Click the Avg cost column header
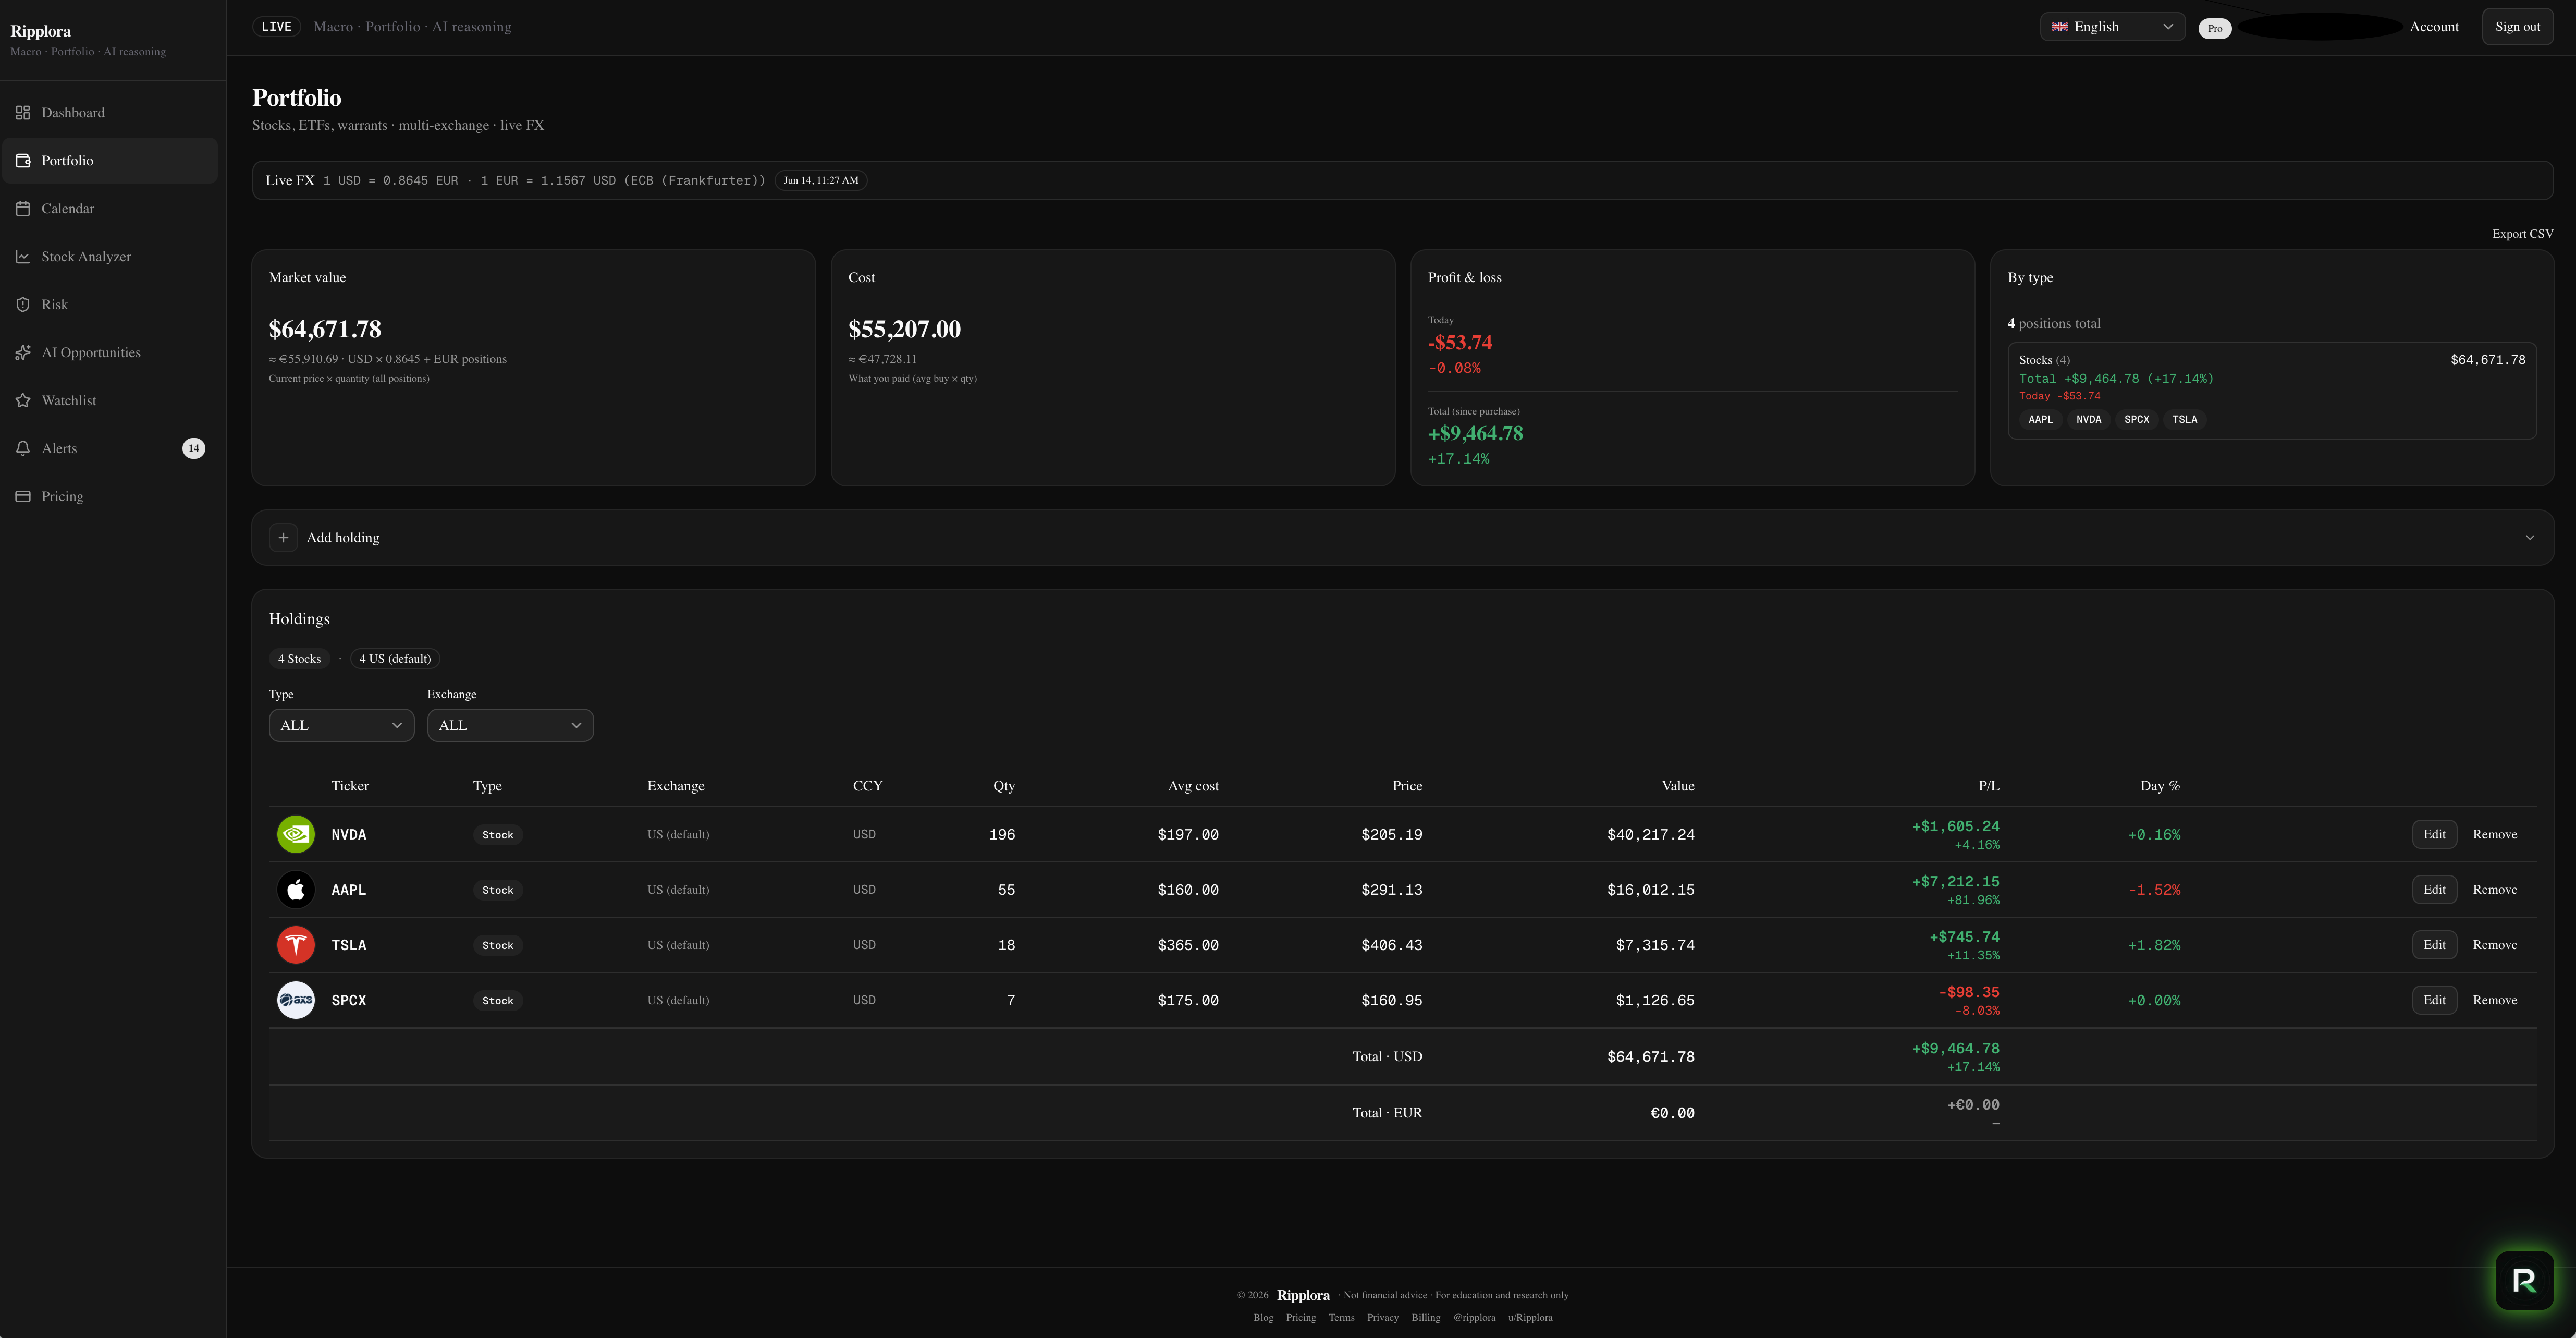This screenshot has height=1338, width=2576. click(1193, 786)
